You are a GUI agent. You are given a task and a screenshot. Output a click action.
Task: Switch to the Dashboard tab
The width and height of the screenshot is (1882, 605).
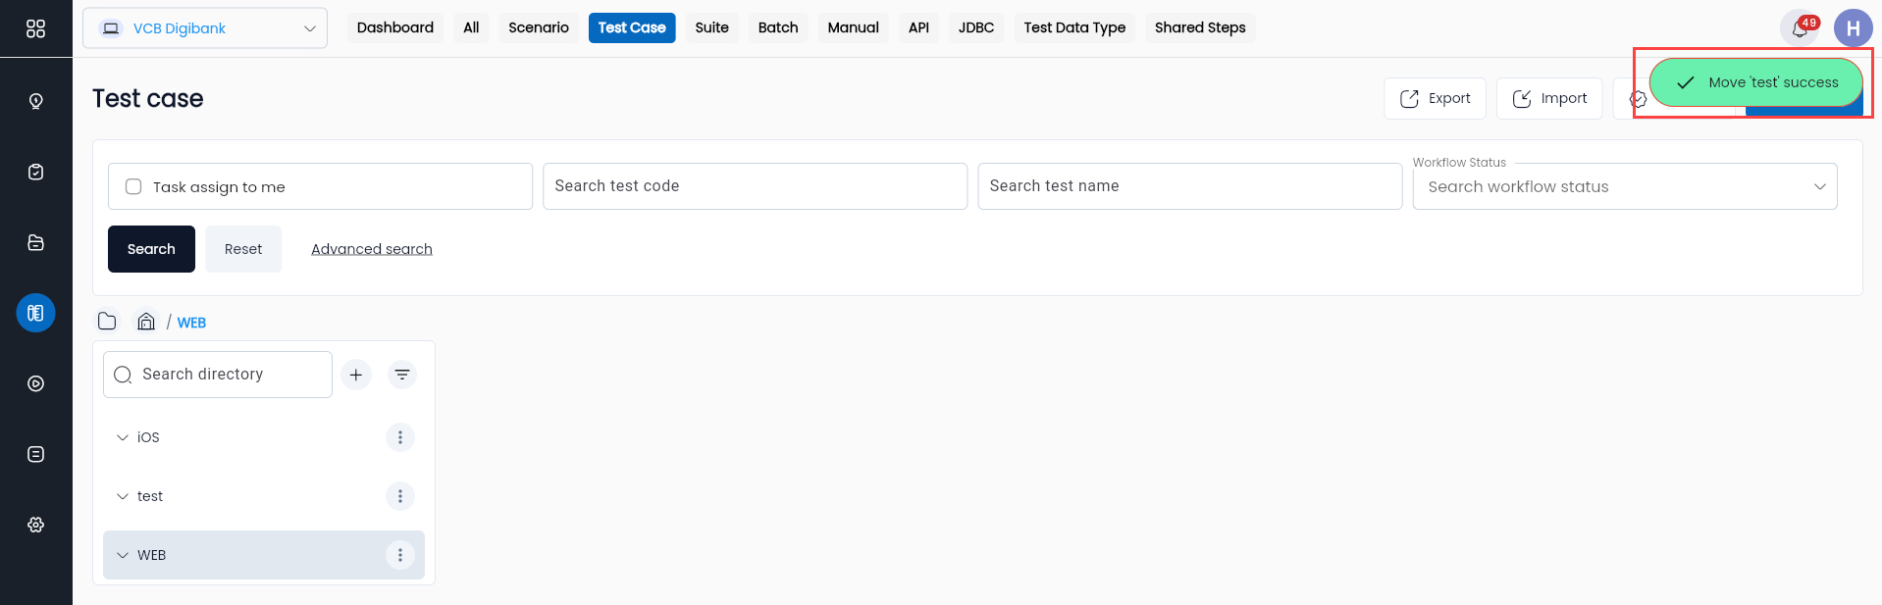tap(395, 27)
